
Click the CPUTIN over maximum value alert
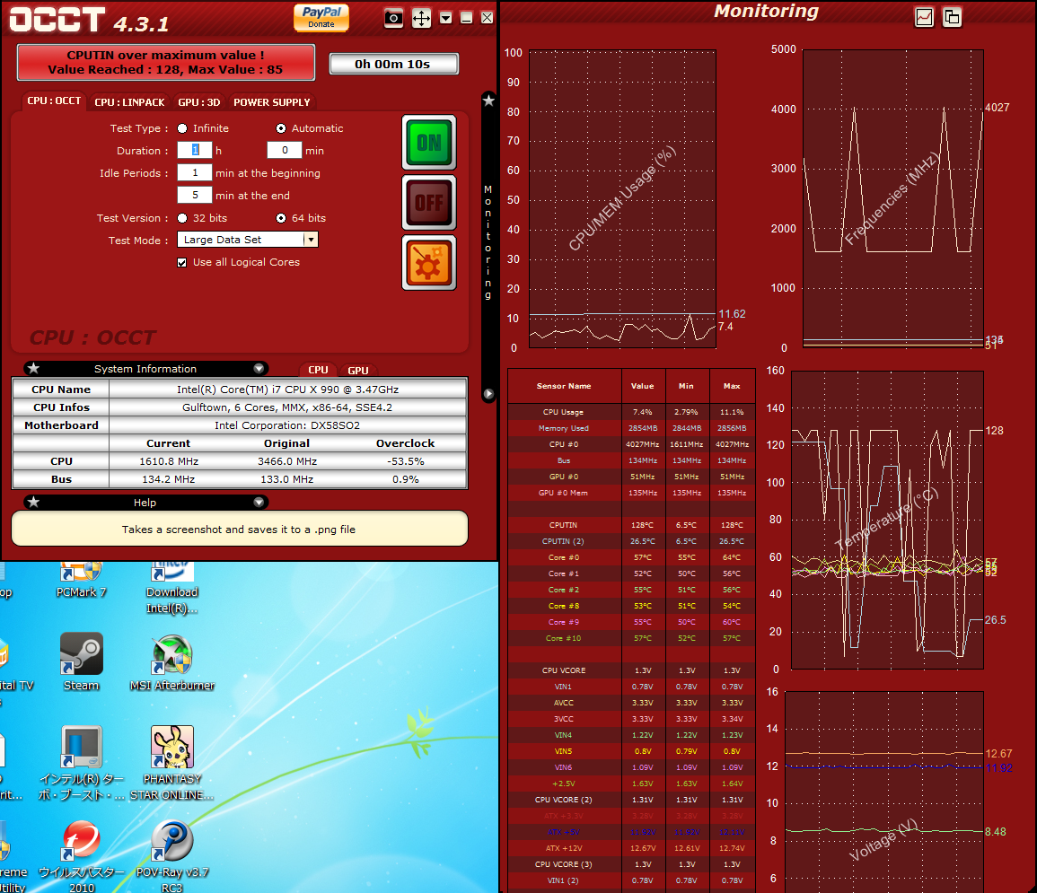click(165, 62)
